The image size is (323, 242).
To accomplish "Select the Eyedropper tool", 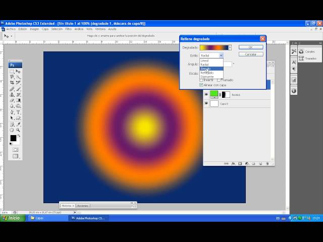I will click(x=18, y=125).
